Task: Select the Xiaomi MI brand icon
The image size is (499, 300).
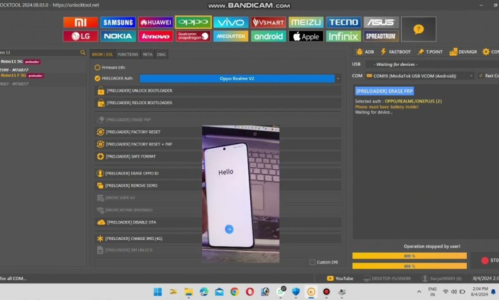Action: (x=81, y=22)
